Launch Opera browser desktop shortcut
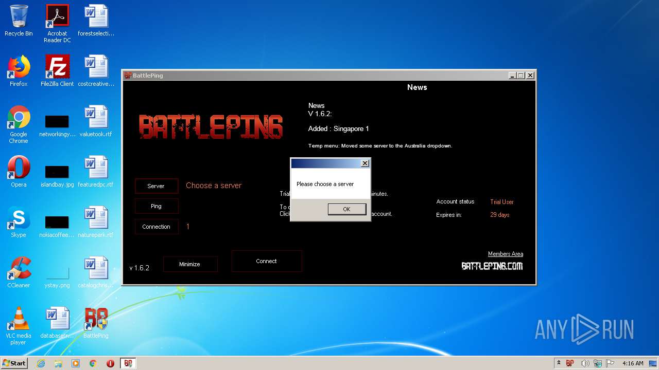This screenshot has width=659, height=370. [19, 172]
